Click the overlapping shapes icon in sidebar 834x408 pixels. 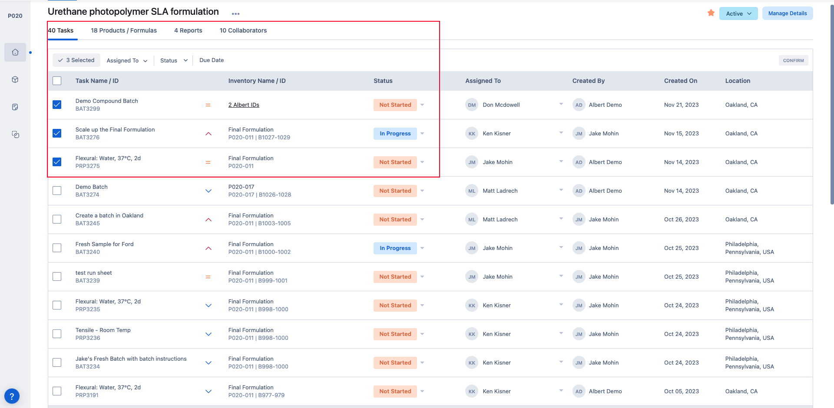15,135
